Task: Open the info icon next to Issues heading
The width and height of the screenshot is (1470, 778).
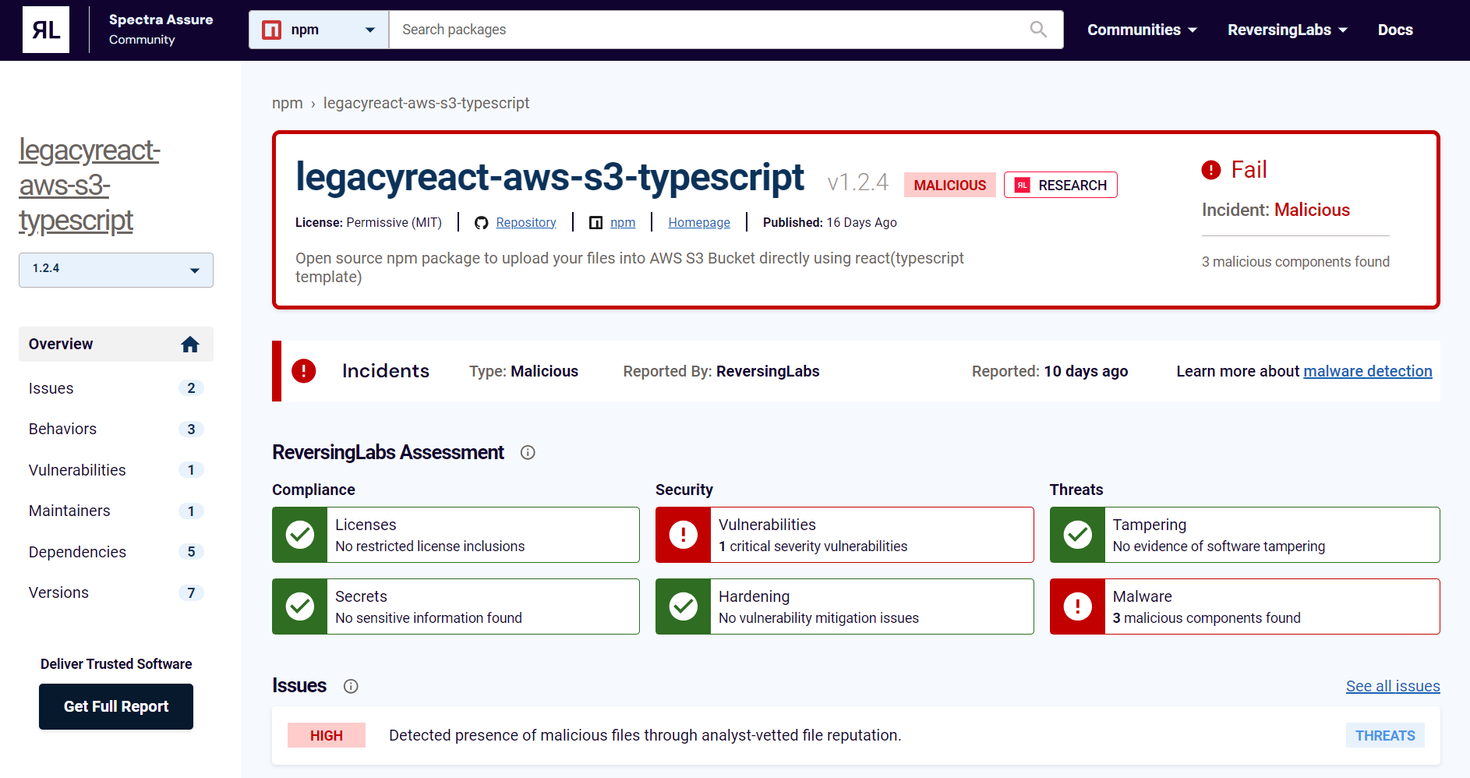Action: [x=351, y=686]
